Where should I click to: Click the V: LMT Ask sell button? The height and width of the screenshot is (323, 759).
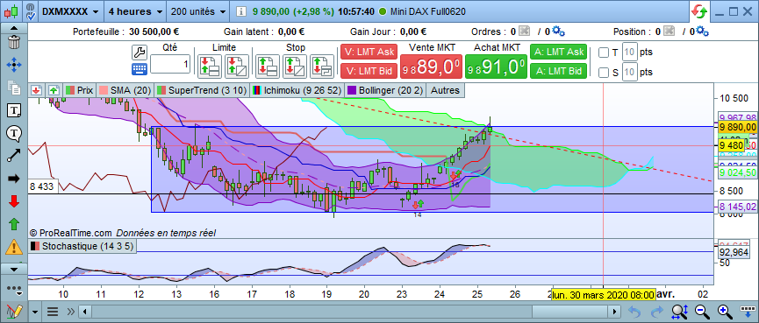tap(369, 52)
